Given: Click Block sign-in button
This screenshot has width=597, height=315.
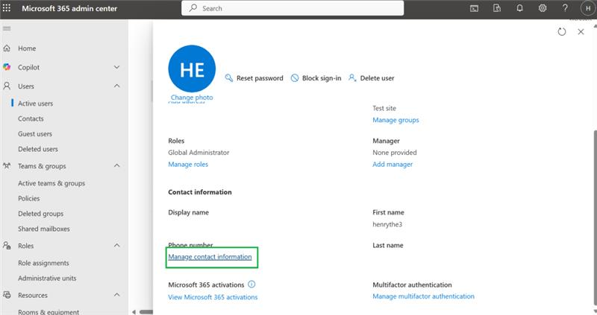Looking at the screenshot, I should point(316,78).
